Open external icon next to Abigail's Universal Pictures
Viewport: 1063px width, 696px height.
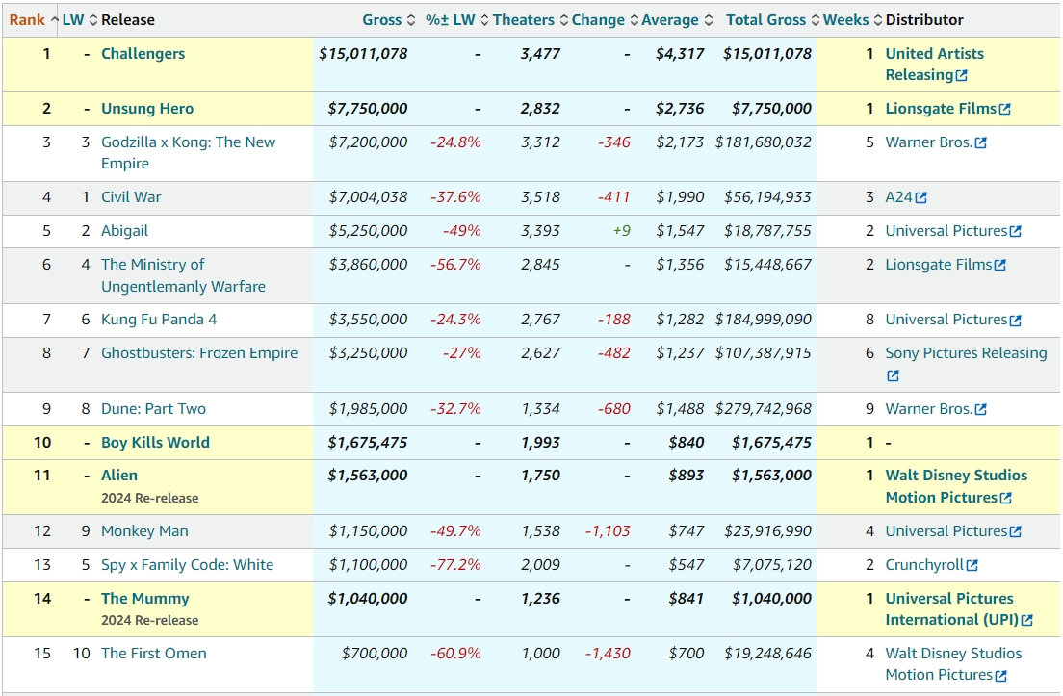(1016, 232)
